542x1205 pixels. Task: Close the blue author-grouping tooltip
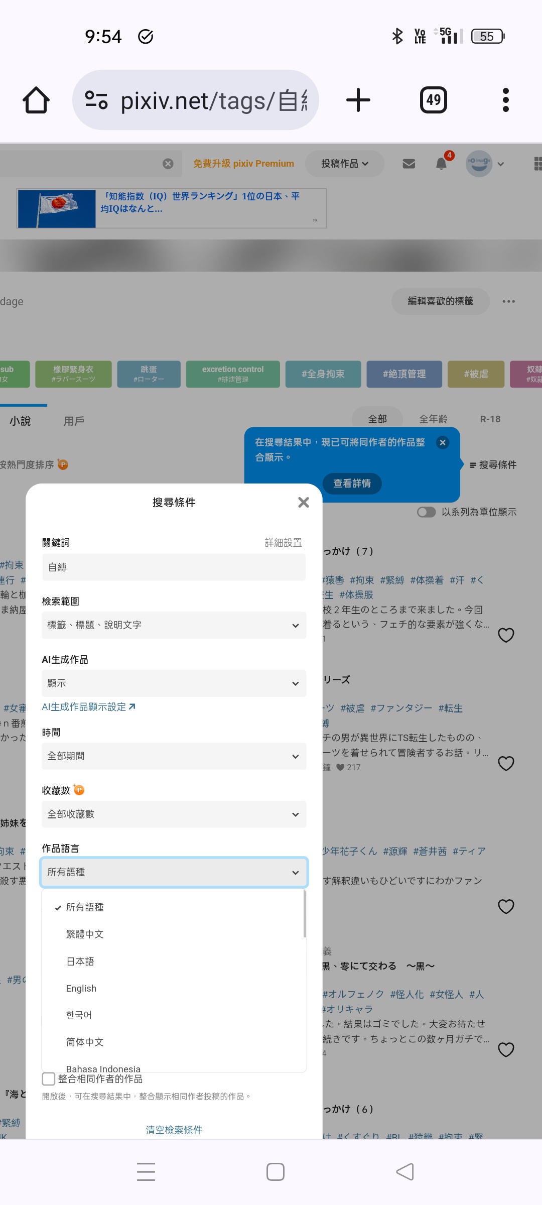point(443,442)
